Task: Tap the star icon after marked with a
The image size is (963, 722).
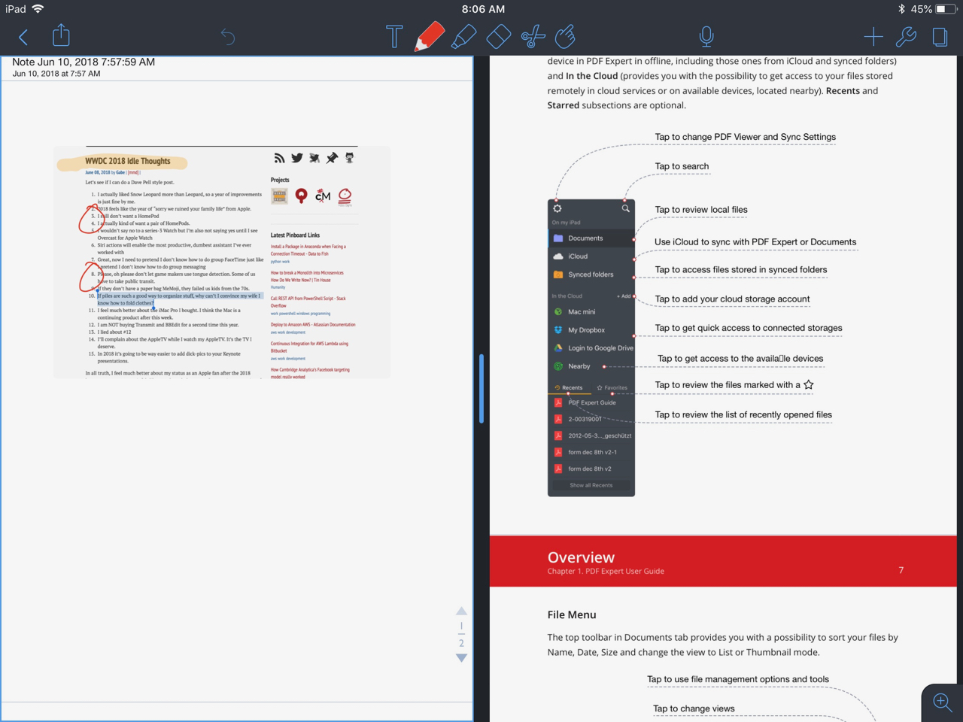Action: coord(809,384)
